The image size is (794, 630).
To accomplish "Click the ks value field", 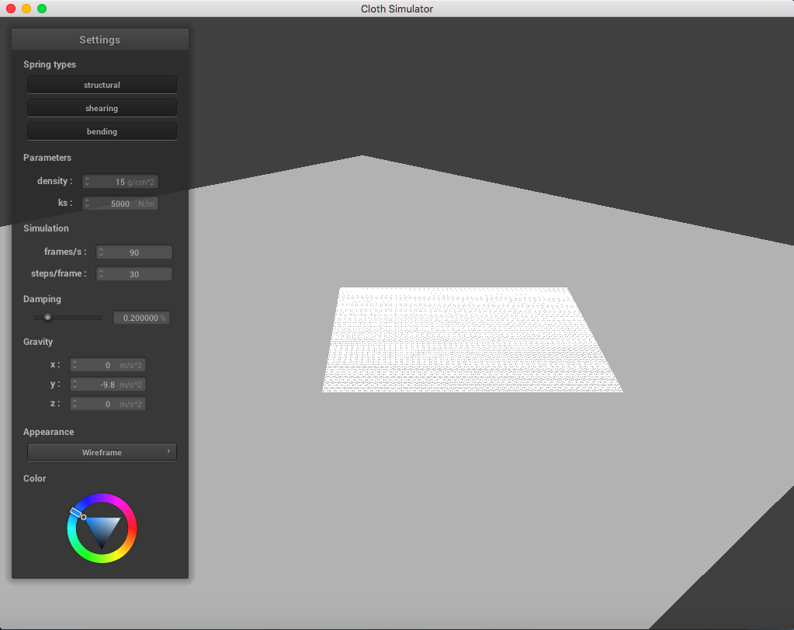I will coord(120,204).
